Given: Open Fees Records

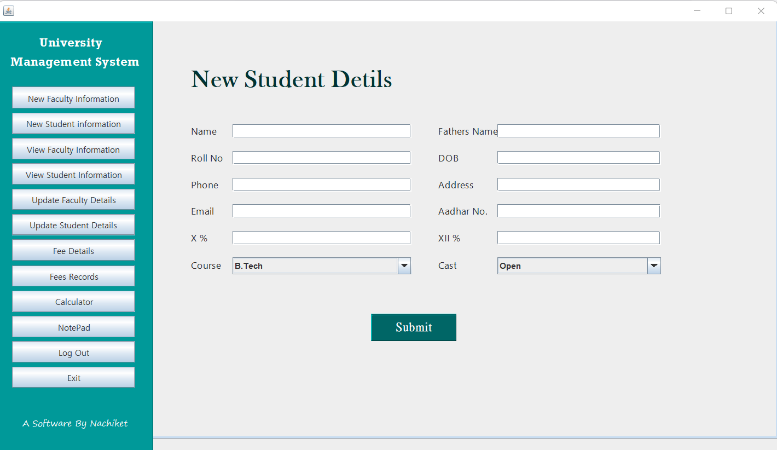Looking at the screenshot, I should pos(73,276).
